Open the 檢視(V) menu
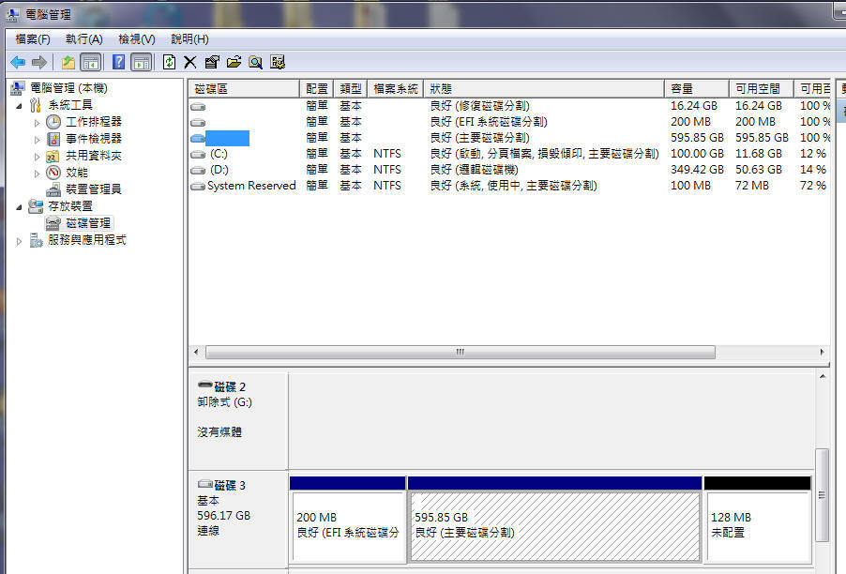Screen dimensions: 846x574 click(x=137, y=39)
